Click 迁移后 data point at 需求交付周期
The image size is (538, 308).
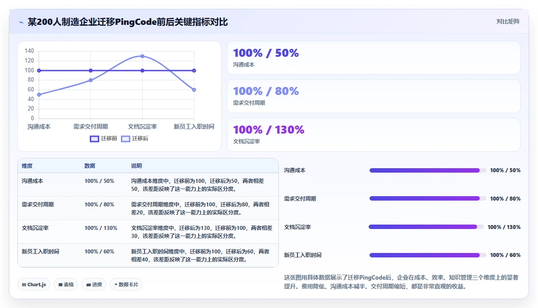point(91,80)
